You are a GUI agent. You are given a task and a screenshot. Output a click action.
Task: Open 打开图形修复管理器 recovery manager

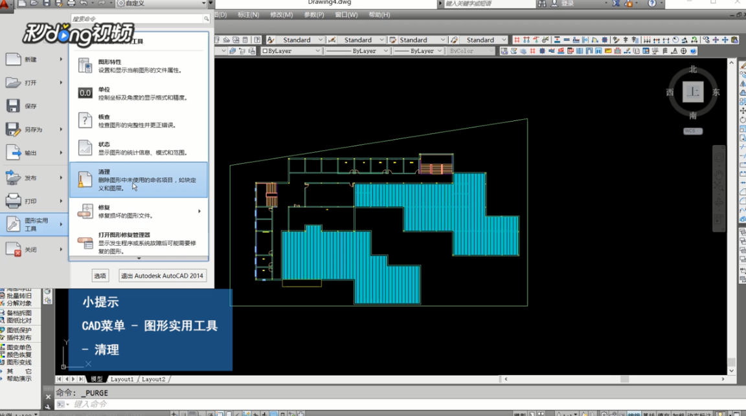pos(139,243)
